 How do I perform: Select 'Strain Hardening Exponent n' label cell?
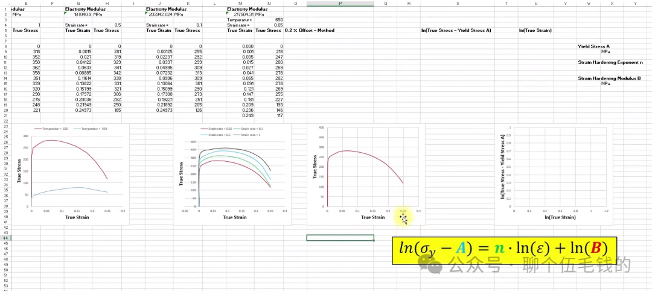(610, 62)
